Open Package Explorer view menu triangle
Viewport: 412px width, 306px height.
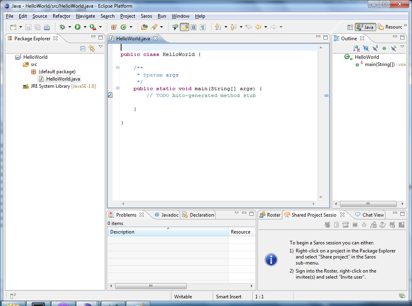click(101, 47)
